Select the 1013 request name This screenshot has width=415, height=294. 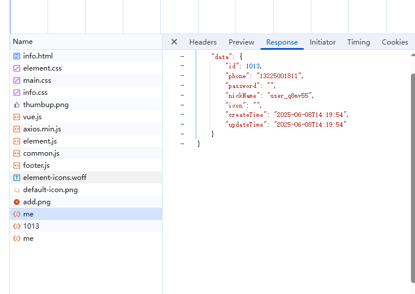(x=31, y=226)
